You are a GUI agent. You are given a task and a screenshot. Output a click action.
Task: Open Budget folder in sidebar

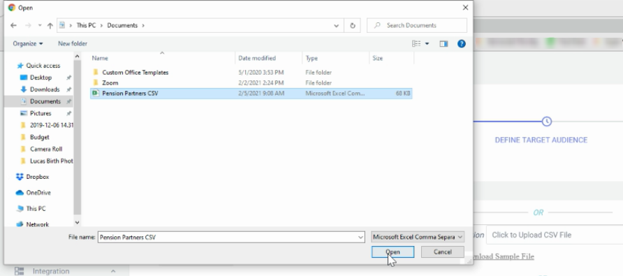tap(39, 137)
